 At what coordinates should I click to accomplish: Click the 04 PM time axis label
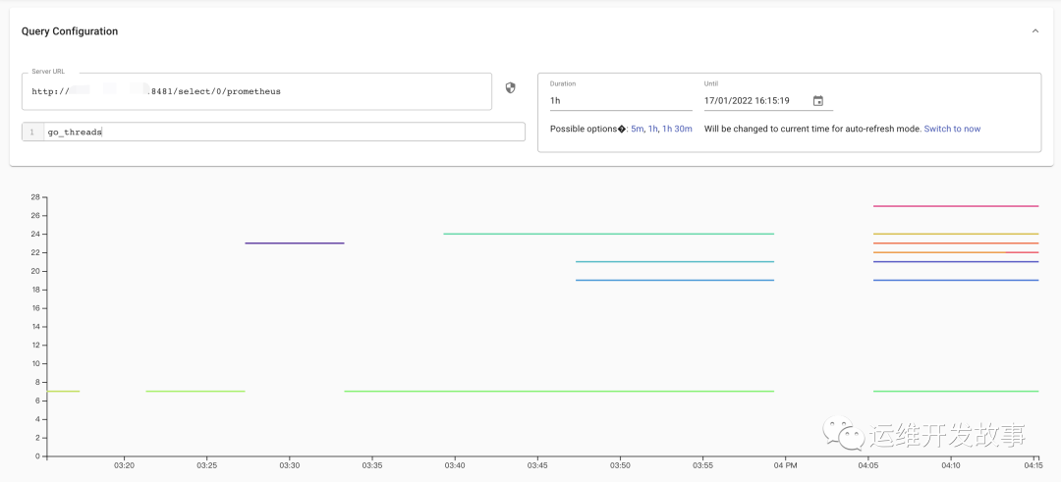(784, 465)
